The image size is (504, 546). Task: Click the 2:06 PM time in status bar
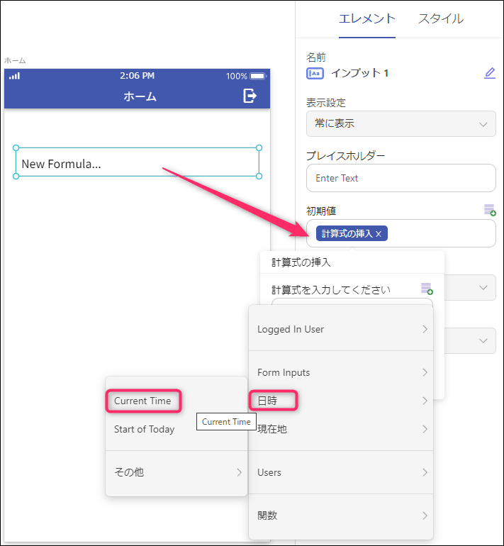click(137, 76)
